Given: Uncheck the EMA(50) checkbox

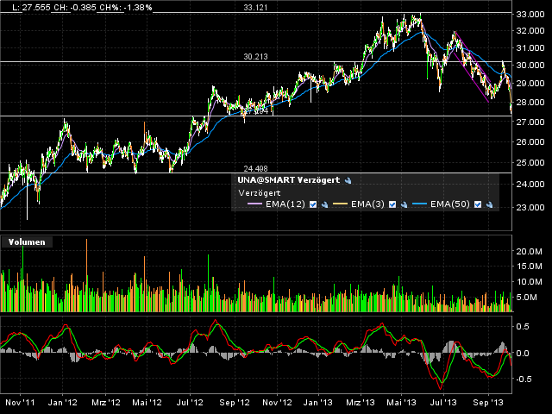Looking at the screenshot, I should pyautogui.click(x=478, y=204).
